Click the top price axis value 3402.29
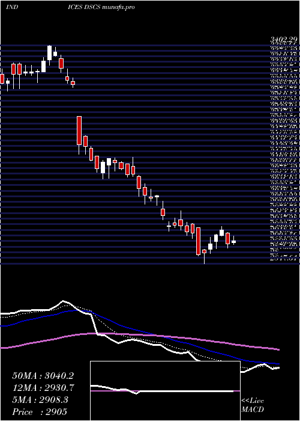 284,40
